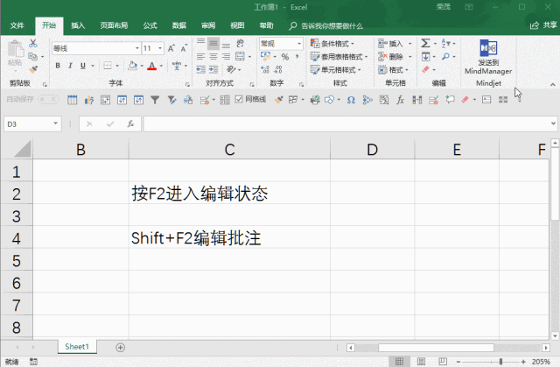Click the Italic formatting icon
Screen dimensions: 560x367
[x=70, y=66]
